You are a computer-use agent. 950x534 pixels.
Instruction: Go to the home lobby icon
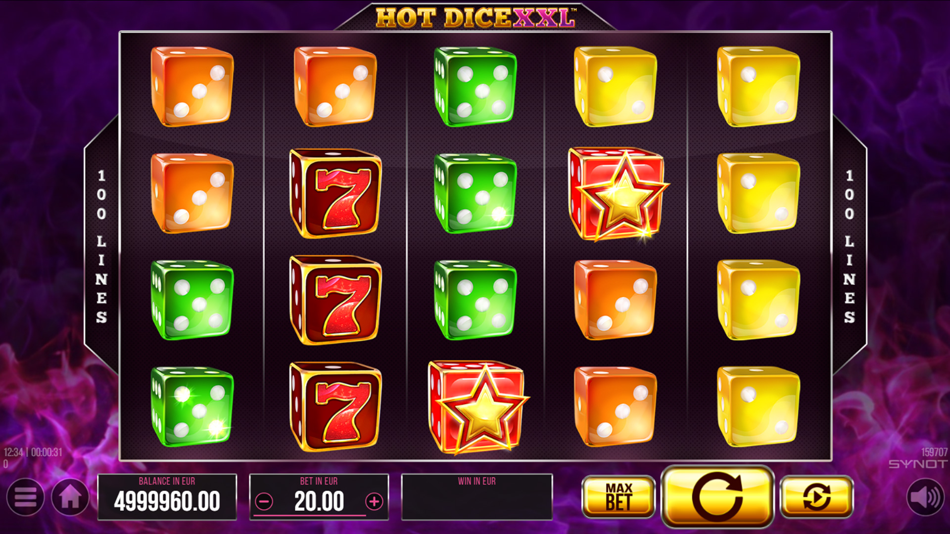pos(70,497)
